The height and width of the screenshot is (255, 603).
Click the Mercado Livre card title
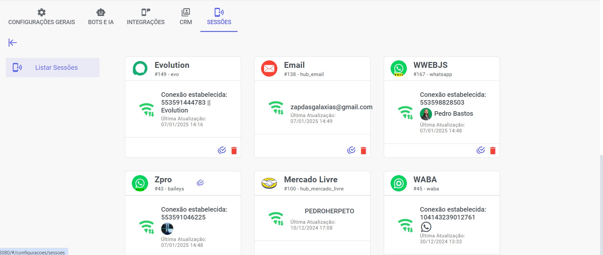[x=311, y=180]
